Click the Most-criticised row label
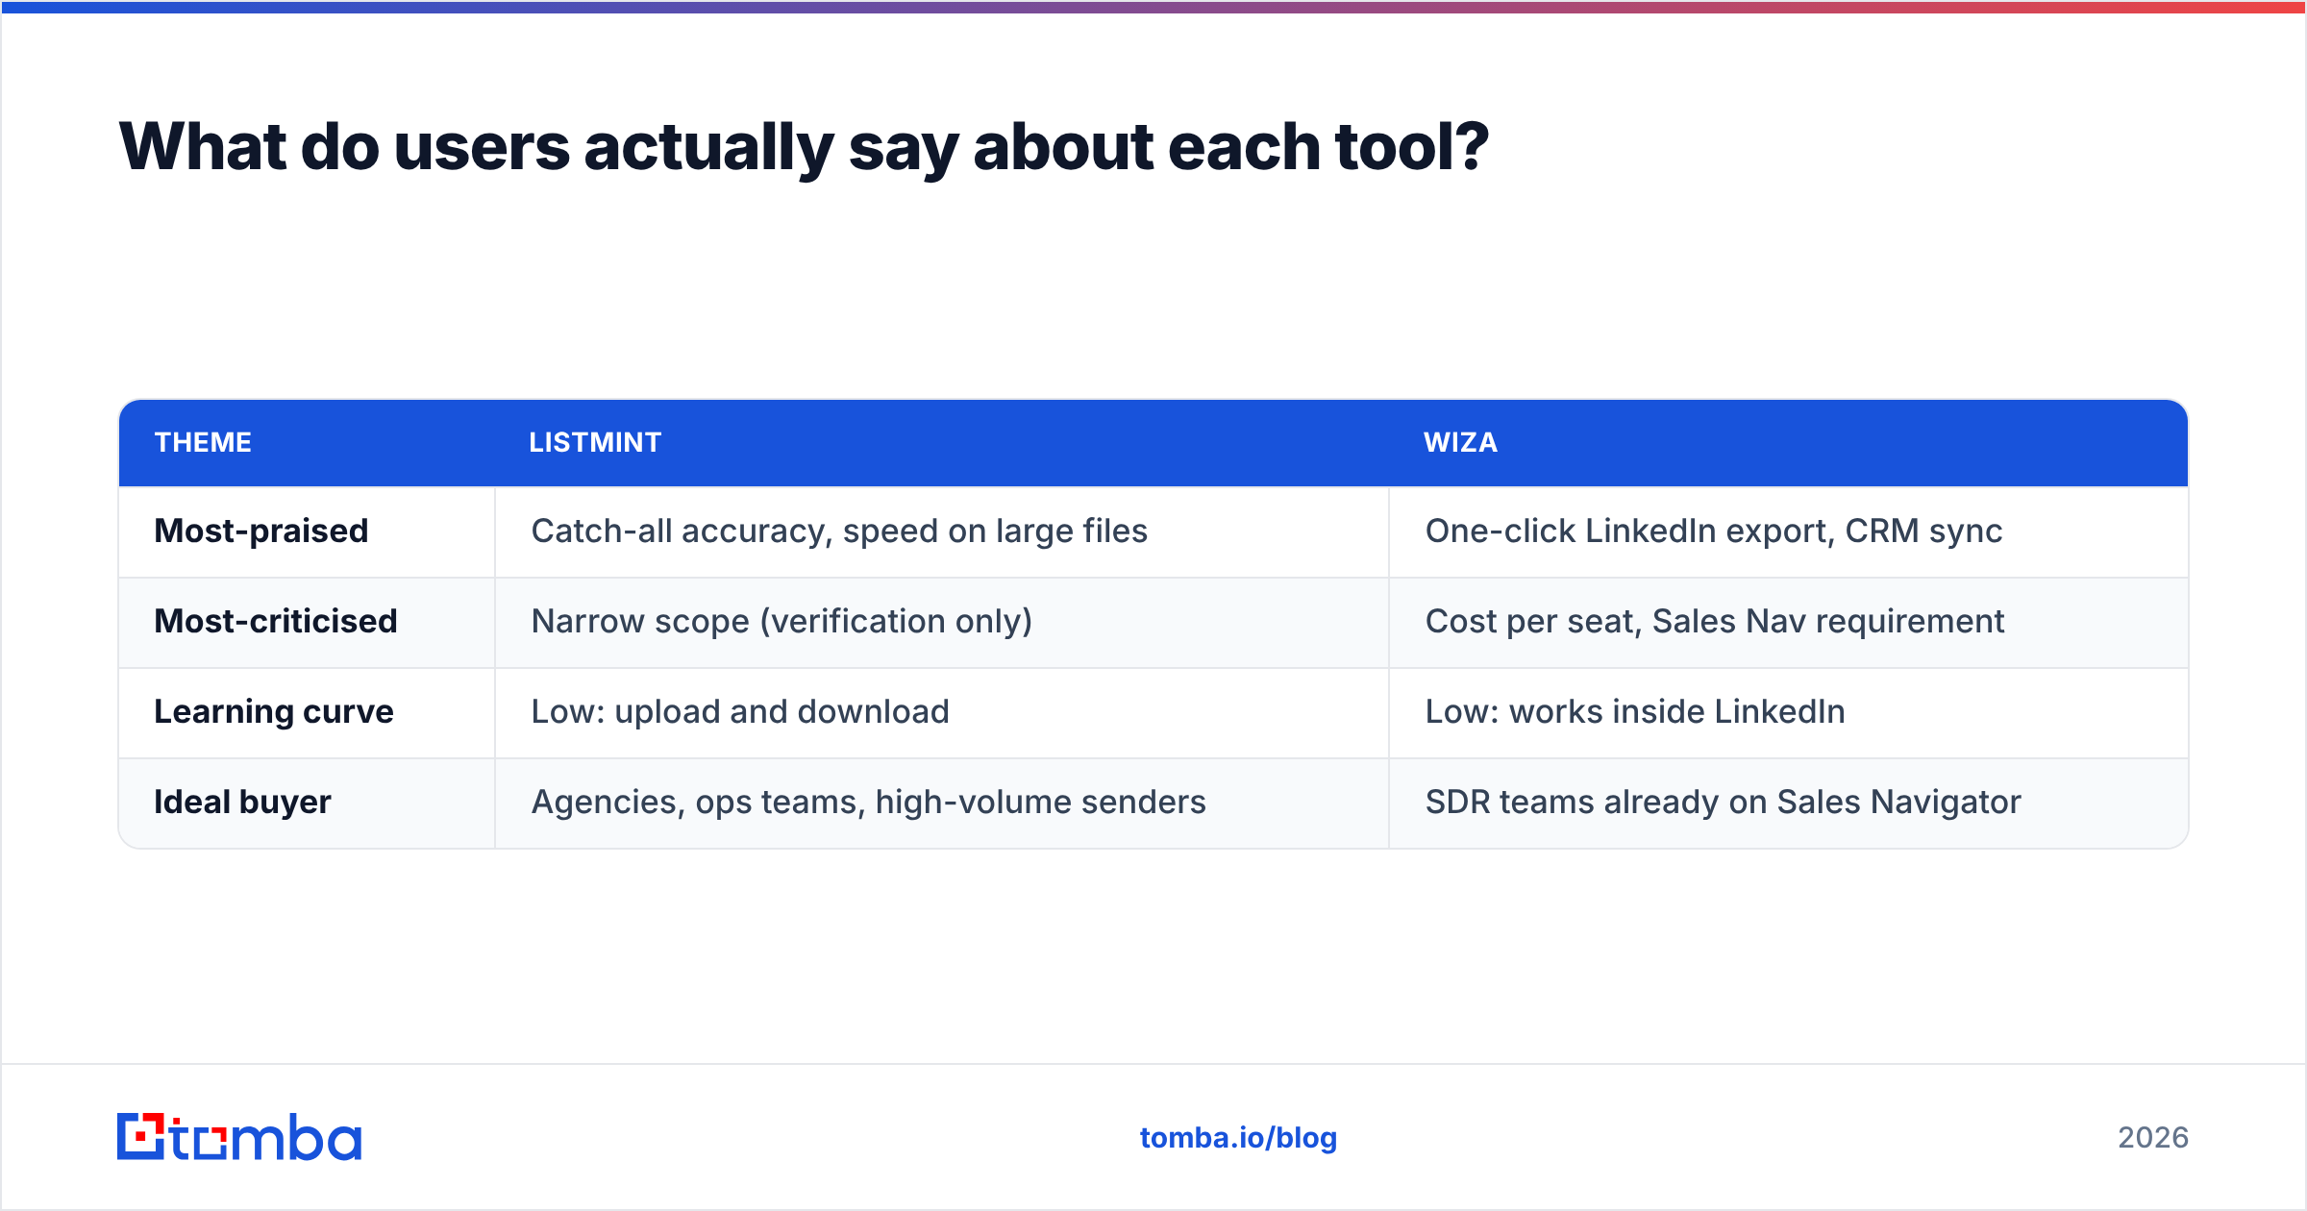 pos(276,621)
